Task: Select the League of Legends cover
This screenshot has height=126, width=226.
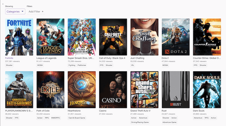Action: tap(50, 37)
